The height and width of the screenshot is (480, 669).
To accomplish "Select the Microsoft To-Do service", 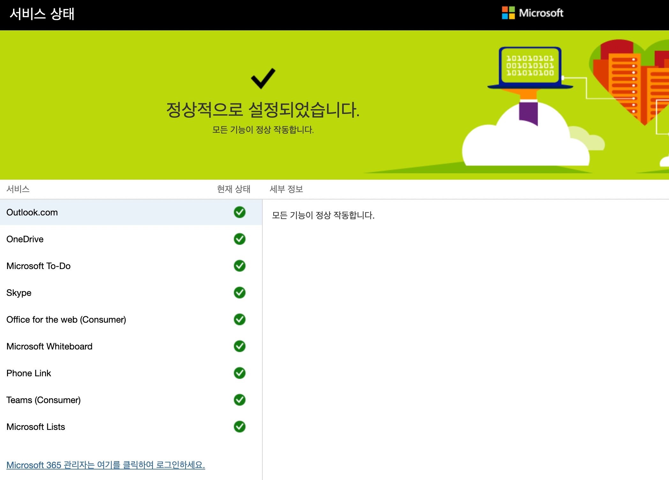I will click(131, 266).
